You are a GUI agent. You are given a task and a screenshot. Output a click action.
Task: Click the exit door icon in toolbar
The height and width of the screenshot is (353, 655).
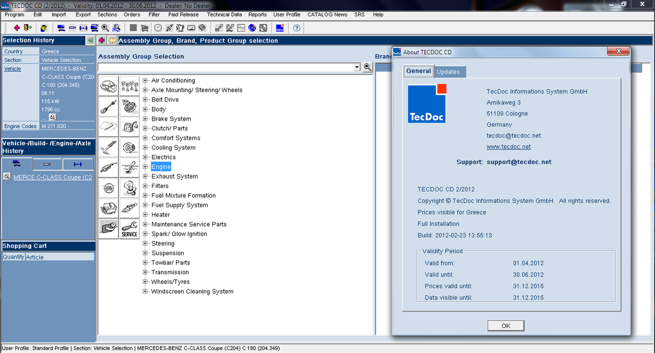(x=28, y=28)
